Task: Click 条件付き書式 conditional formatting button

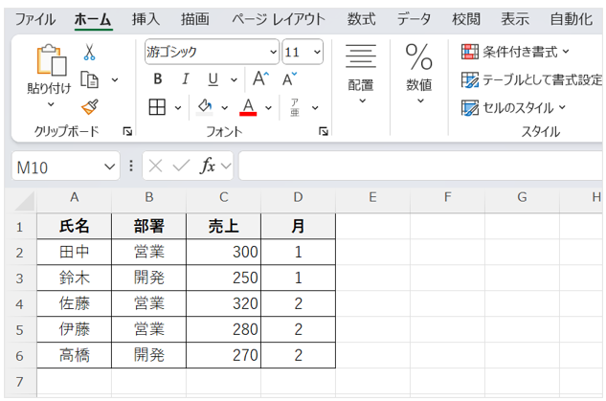Action: tap(515, 52)
